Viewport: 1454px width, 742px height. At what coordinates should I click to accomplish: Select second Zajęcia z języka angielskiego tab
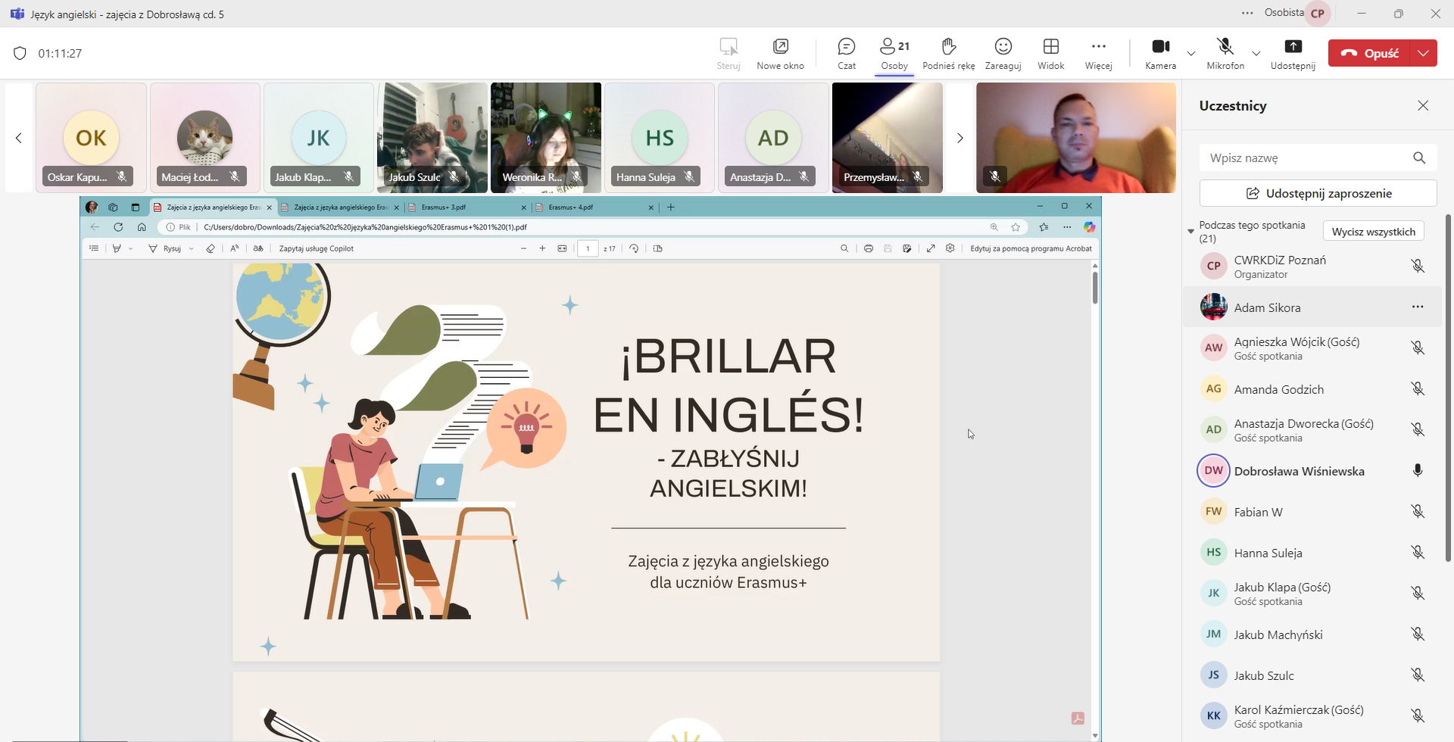pos(339,207)
